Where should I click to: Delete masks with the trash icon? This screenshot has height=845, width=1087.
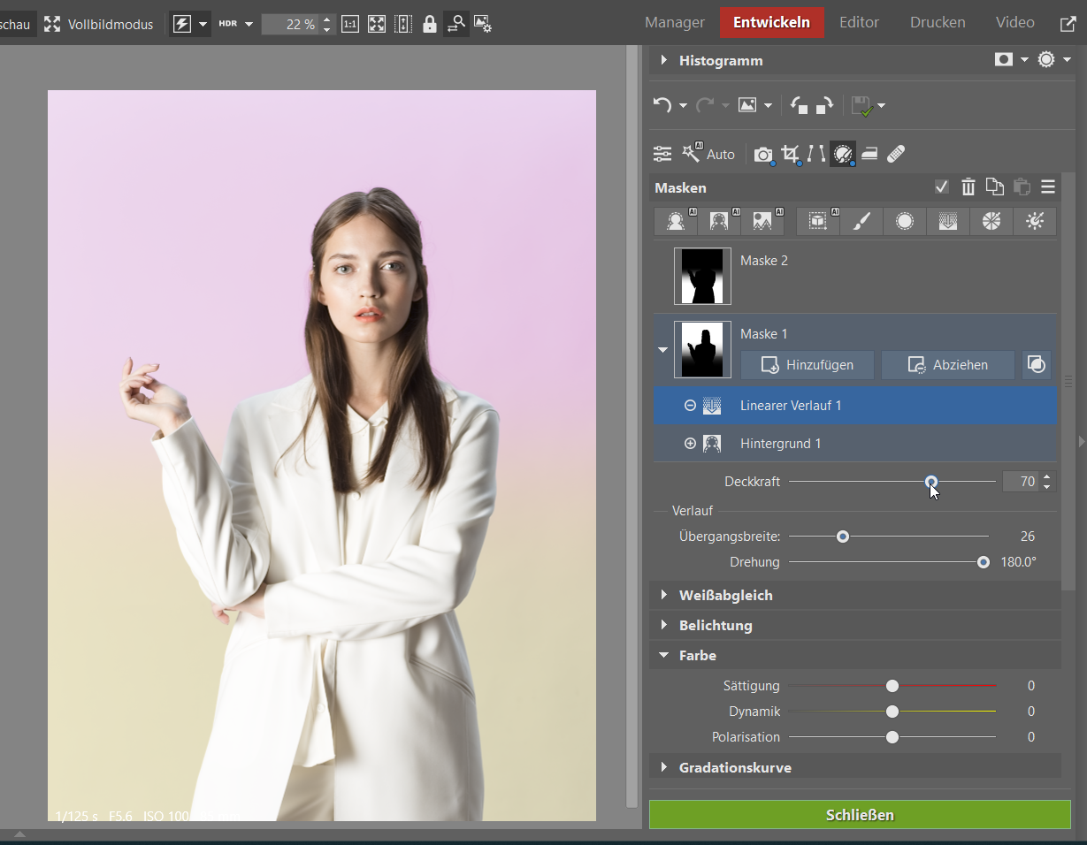pyautogui.click(x=968, y=187)
